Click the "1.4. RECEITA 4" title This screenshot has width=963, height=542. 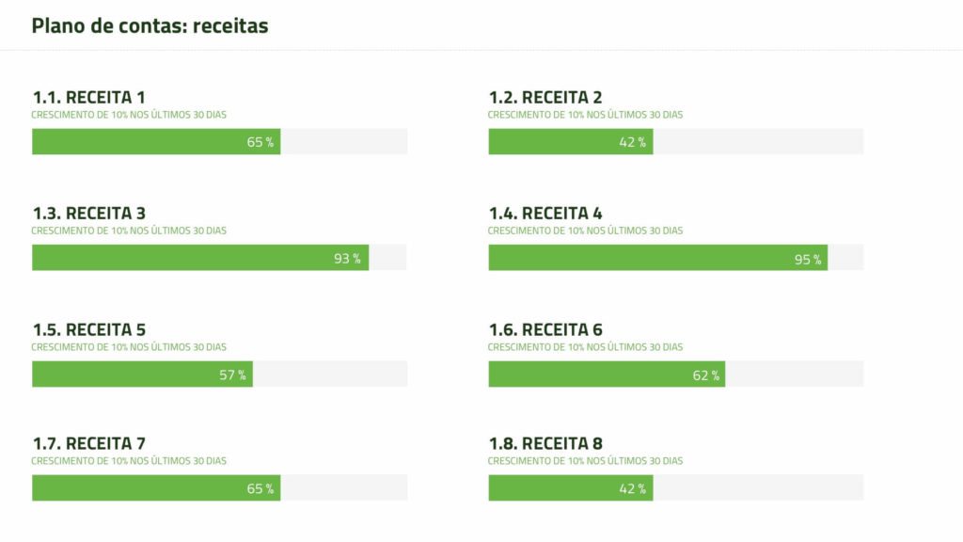point(545,214)
